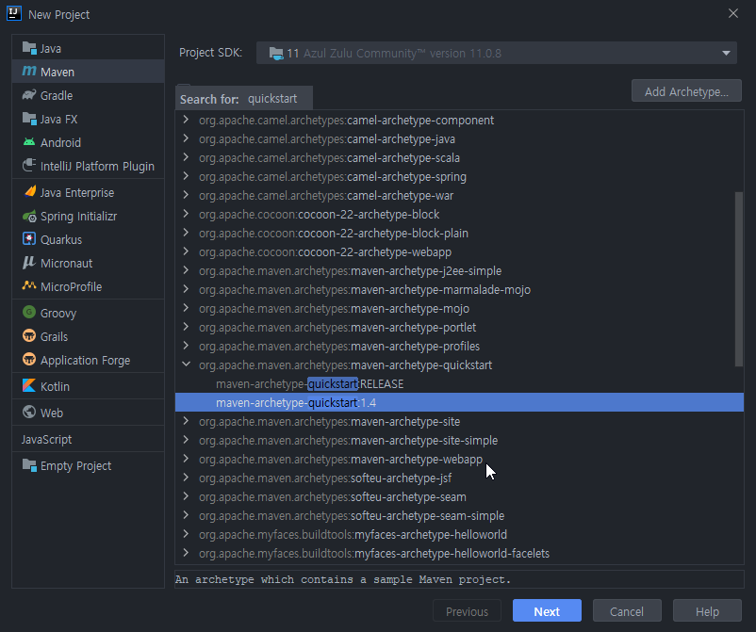Image resolution: width=756 pixels, height=632 pixels.
Task: Select camel-archetype-spring row
Action: [459, 176]
